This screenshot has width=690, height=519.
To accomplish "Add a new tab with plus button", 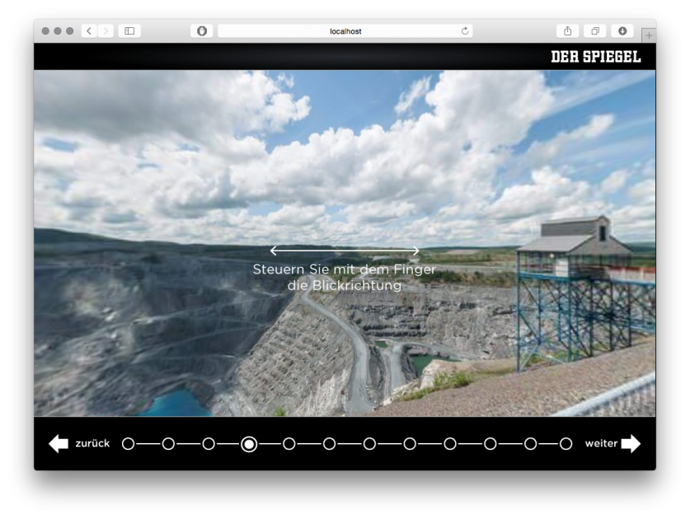I will [x=649, y=35].
